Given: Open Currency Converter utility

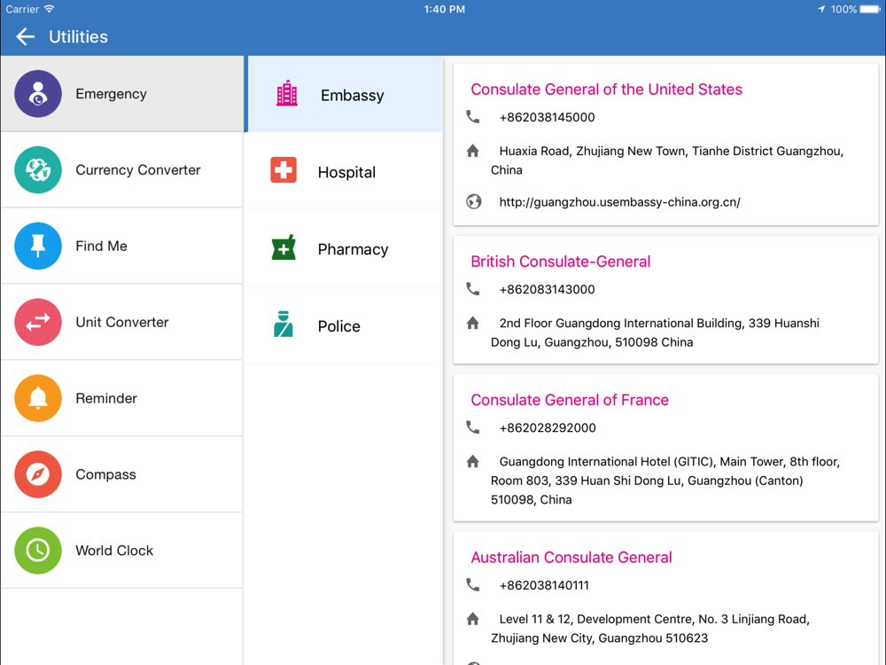Looking at the screenshot, I should [122, 169].
